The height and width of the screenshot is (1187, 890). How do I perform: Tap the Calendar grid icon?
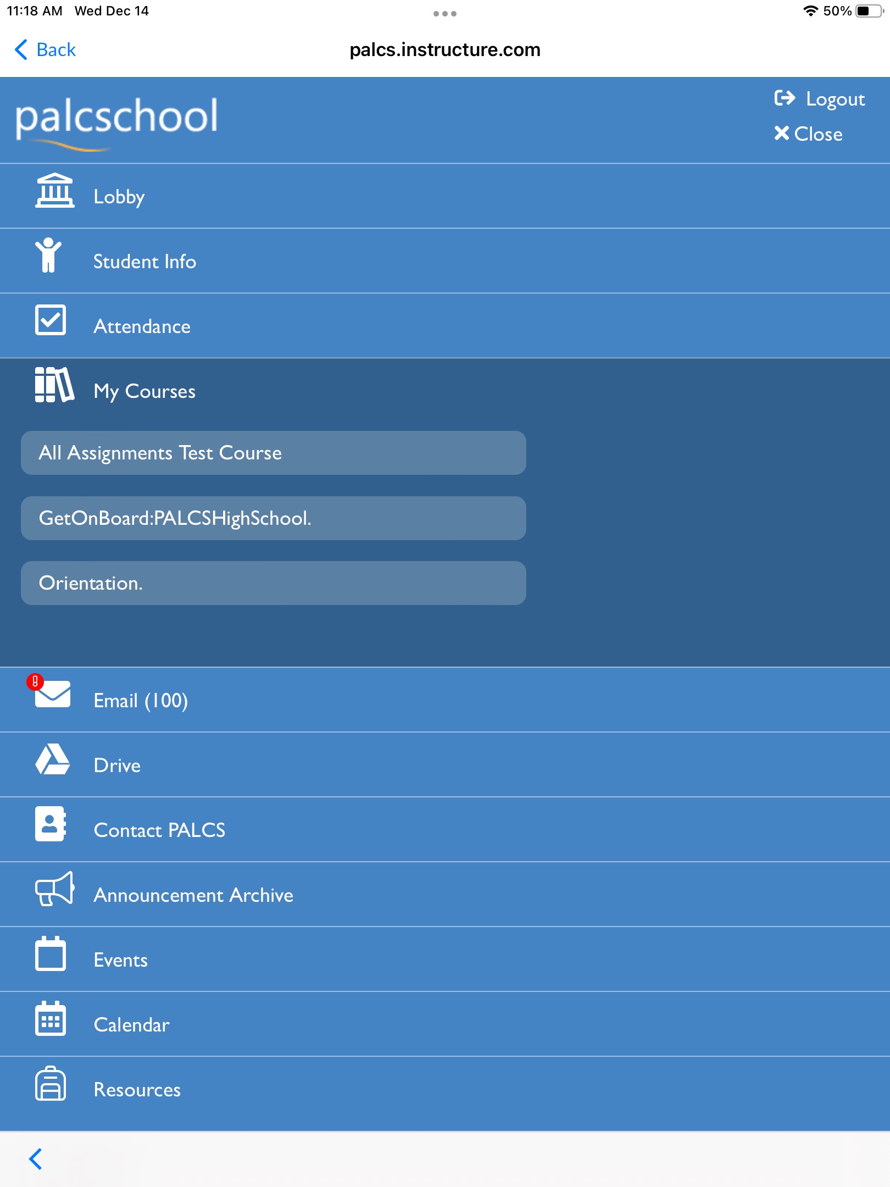(51, 1018)
